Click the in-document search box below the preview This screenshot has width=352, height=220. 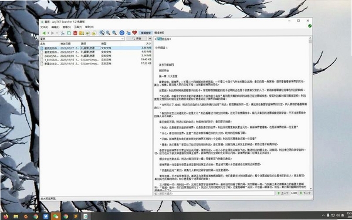click(x=214, y=193)
